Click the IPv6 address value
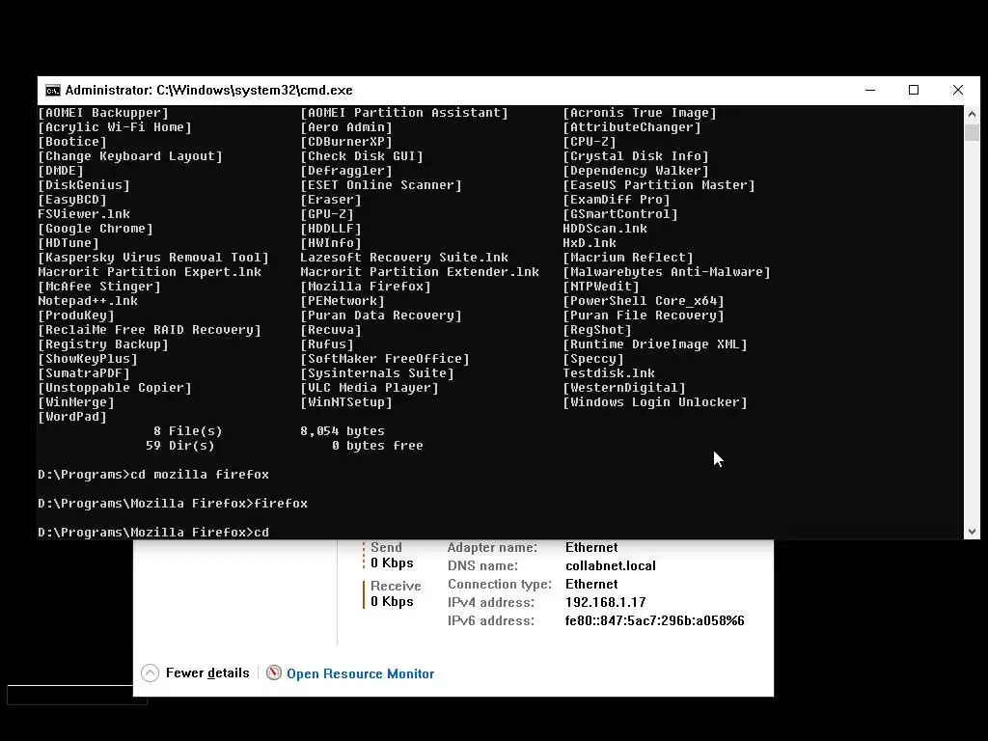Image resolution: width=988 pixels, height=741 pixels. click(655, 620)
